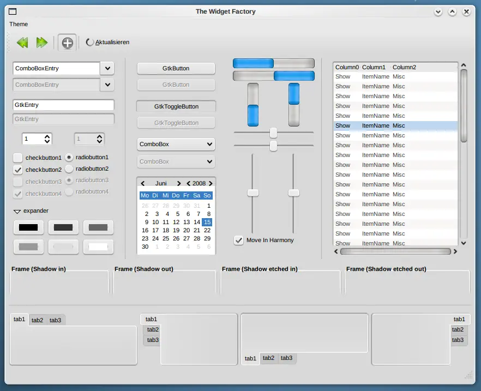Go to next month after Juni

(179, 183)
